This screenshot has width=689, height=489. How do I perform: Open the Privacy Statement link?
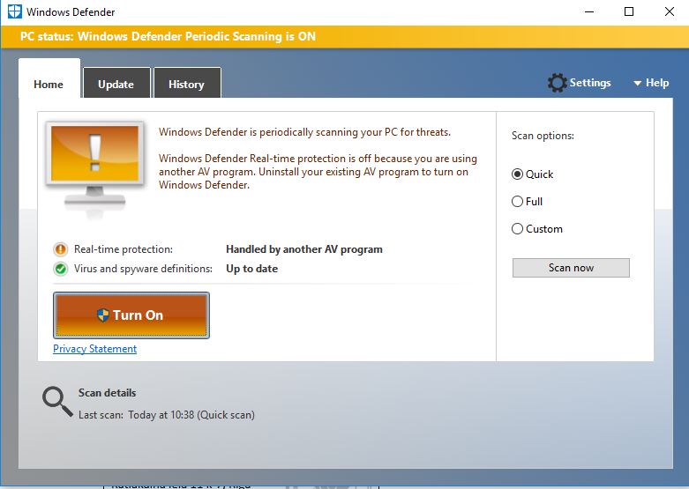coord(95,349)
